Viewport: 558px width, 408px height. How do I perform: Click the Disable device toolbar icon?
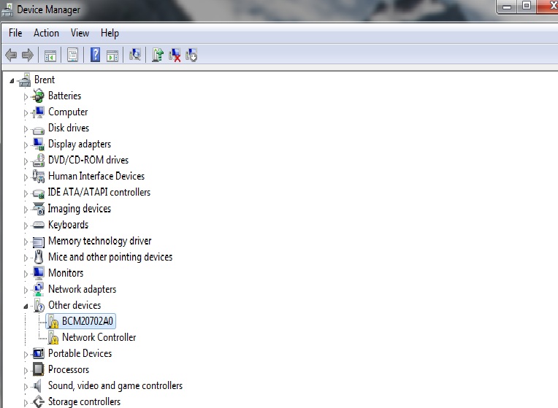pyautogui.click(x=191, y=55)
